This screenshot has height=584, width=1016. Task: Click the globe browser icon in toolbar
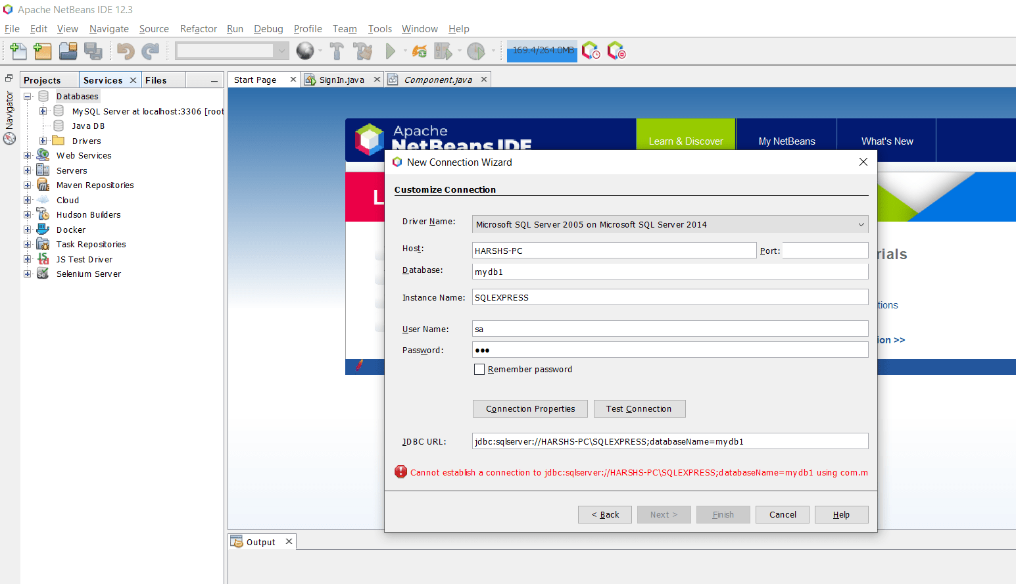(x=305, y=51)
